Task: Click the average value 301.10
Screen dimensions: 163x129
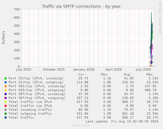Action: (x=128, y=114)
